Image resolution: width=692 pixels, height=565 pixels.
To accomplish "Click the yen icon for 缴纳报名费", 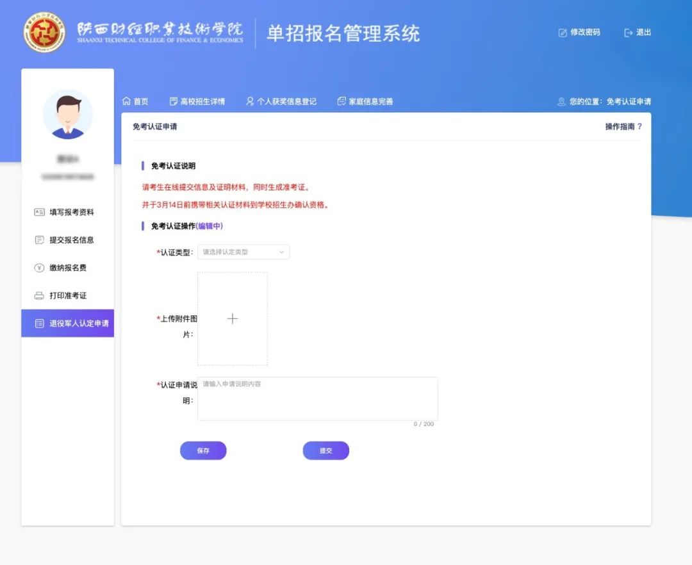I will tap(39, 268).
